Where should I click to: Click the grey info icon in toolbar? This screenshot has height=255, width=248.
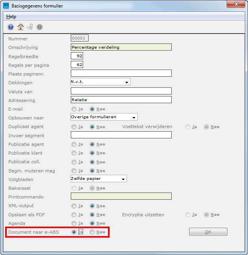tap(40, 27)
